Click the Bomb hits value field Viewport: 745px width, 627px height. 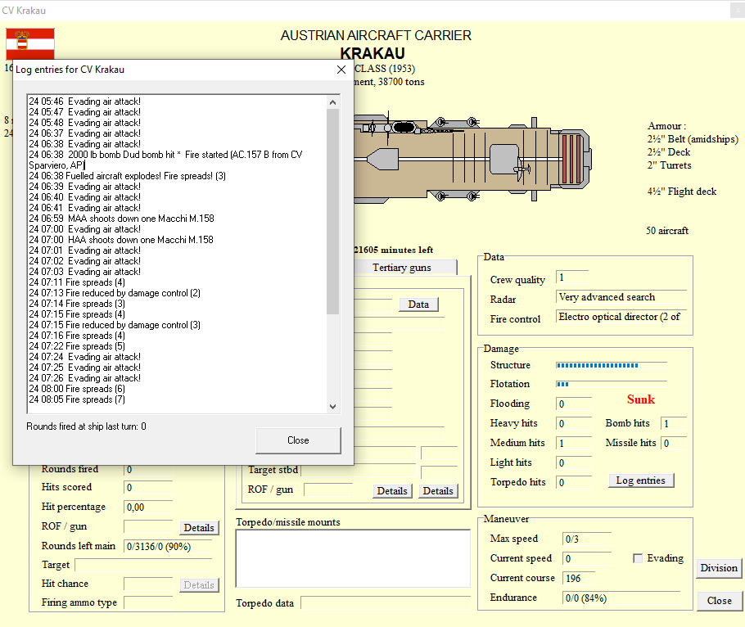[673, 423]
